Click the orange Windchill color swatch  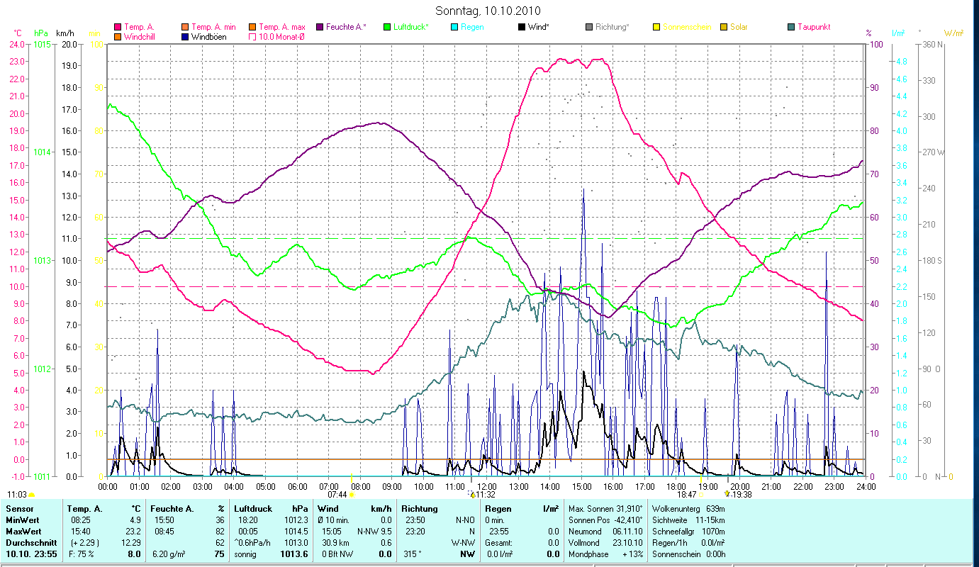click(117, 36)
